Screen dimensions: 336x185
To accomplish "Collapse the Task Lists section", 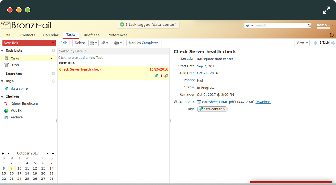I will click(2, 51).
